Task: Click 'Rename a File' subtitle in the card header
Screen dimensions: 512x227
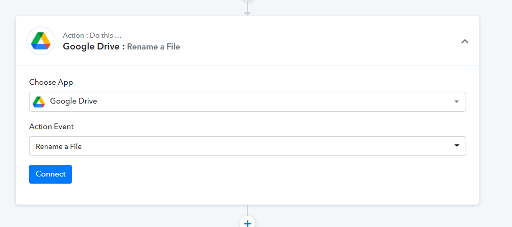Action: click(153, 47)
